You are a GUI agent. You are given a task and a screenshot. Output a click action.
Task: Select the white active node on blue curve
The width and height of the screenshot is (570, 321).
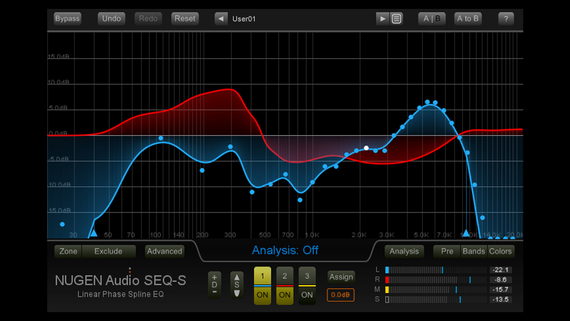click(x=366, y=148)
